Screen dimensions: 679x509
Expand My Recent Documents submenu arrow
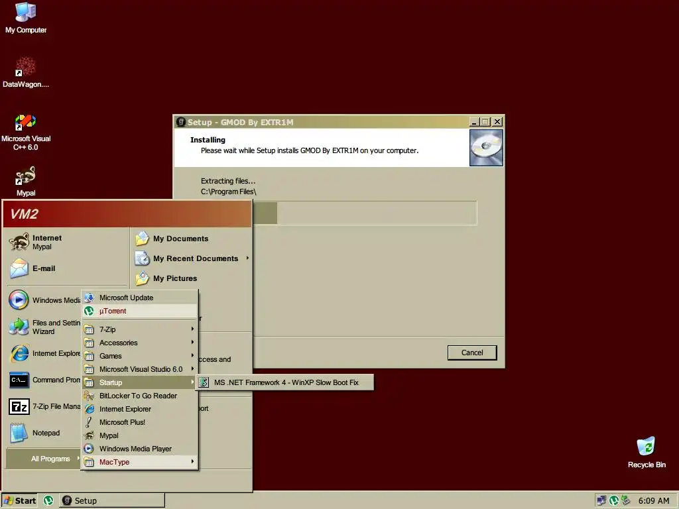point(247,258)
